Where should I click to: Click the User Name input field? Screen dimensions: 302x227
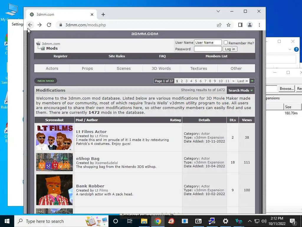click(x=208, y=43)
